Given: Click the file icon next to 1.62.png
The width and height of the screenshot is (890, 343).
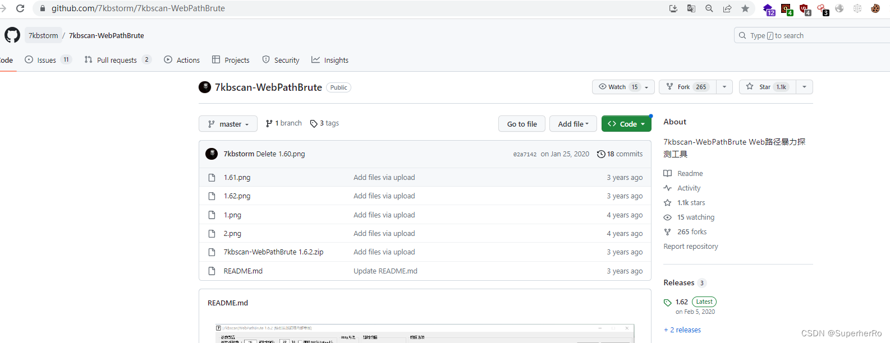Looking at the screenshot, I should 212,196.
